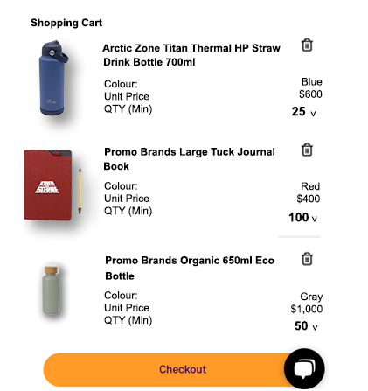The image size is (368, 391).
Task: Open the red journal book thumbnail
Action: coord(52,185)
